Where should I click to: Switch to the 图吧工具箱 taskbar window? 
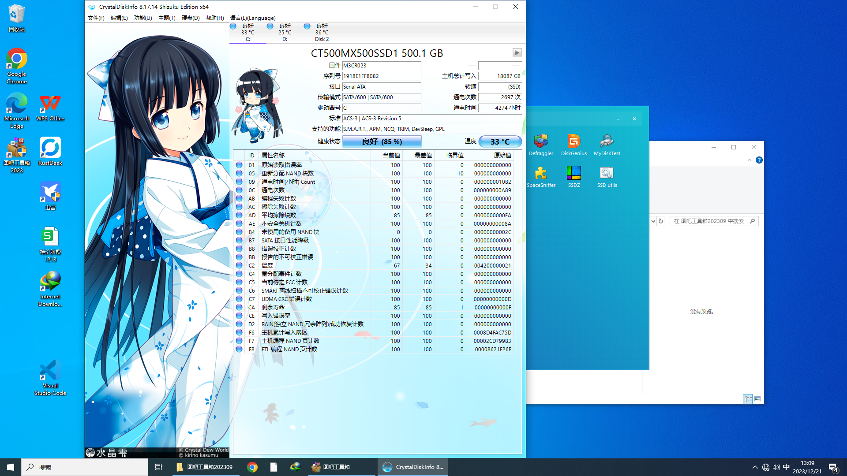[342, 467]
